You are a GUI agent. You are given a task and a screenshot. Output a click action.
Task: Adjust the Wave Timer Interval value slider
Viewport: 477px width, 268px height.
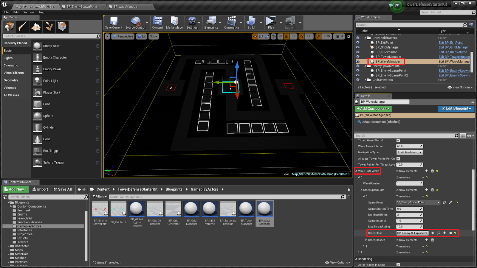tap(410, 146)
